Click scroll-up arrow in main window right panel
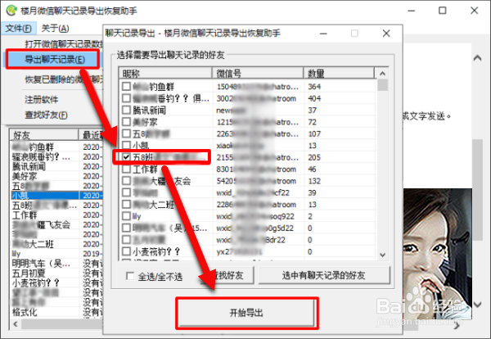Viewport: 491px width, 339px height. tap(477, 58)
